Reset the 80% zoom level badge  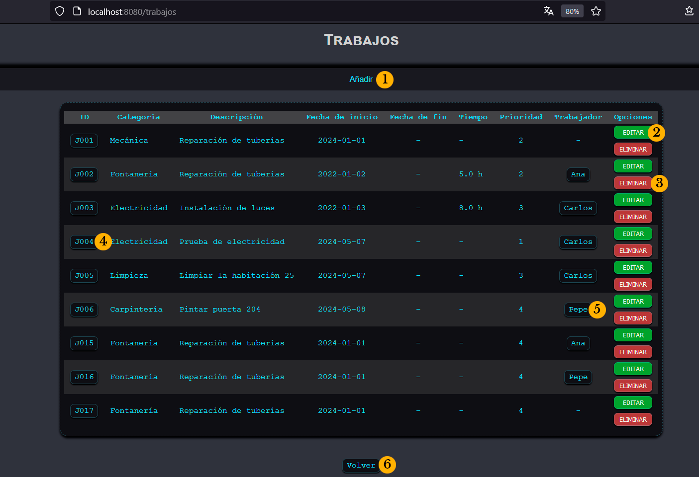click(572, 11)
